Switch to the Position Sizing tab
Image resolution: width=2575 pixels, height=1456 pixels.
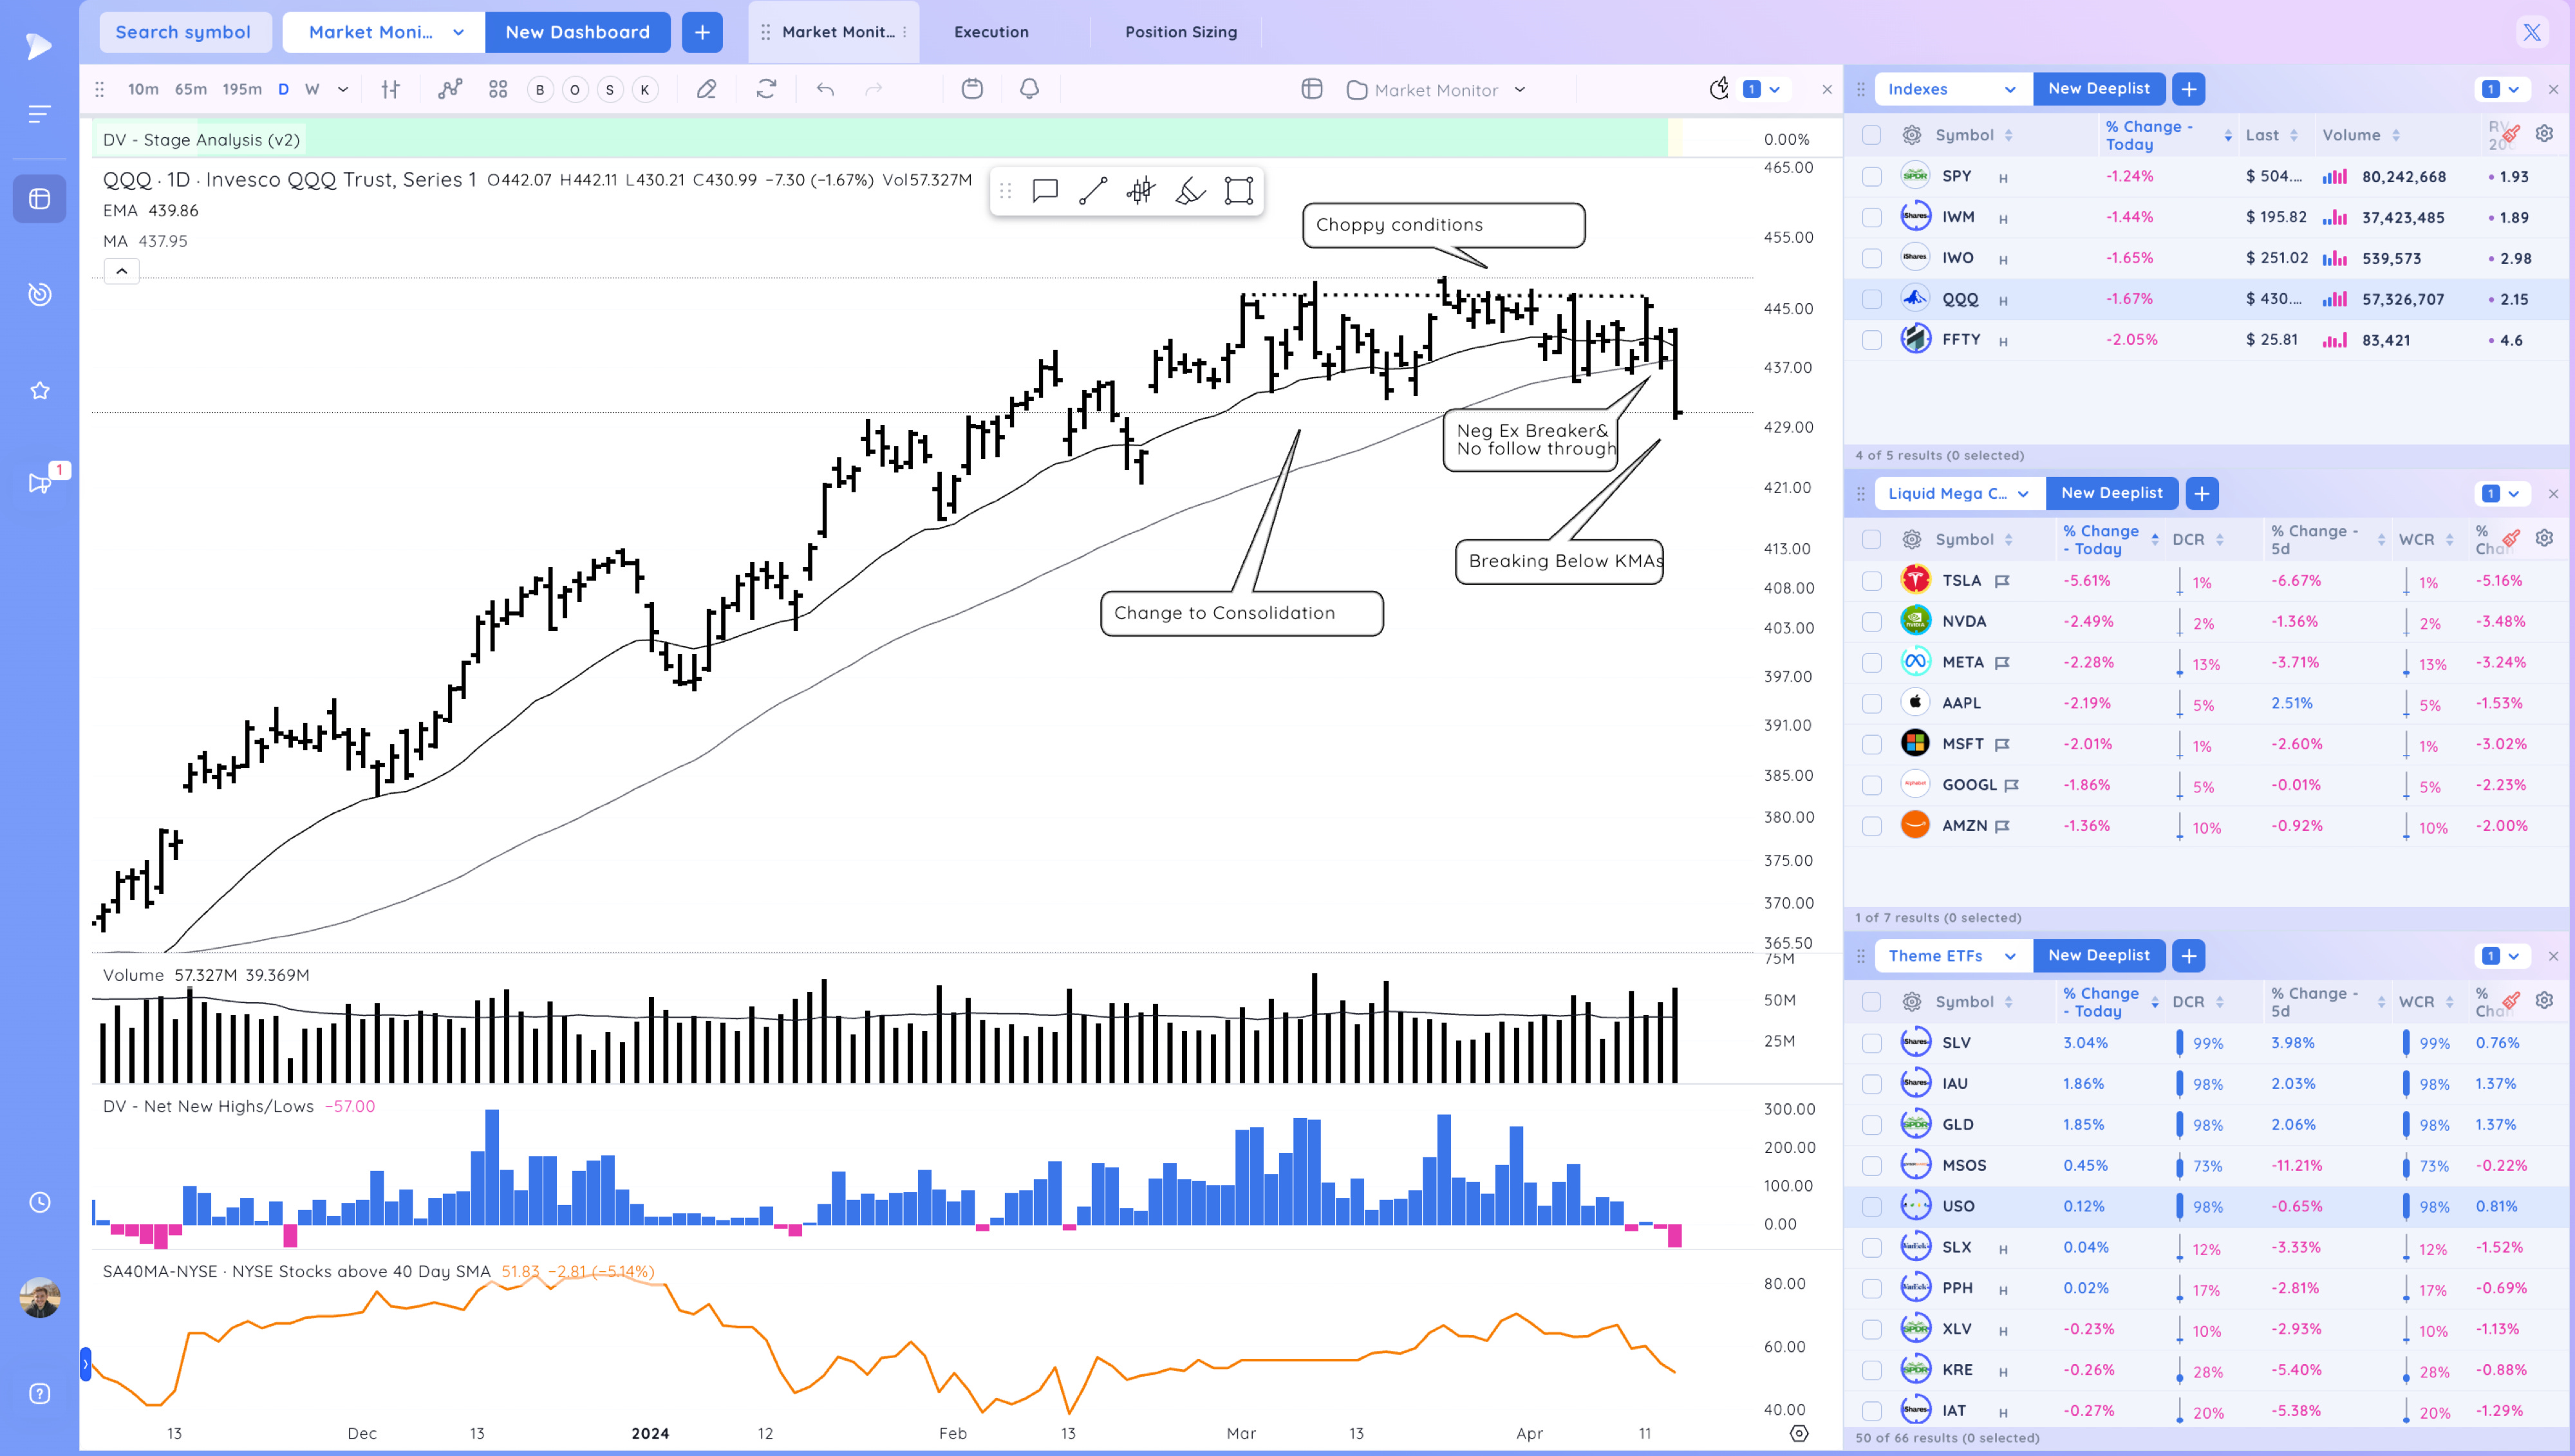1181,32
